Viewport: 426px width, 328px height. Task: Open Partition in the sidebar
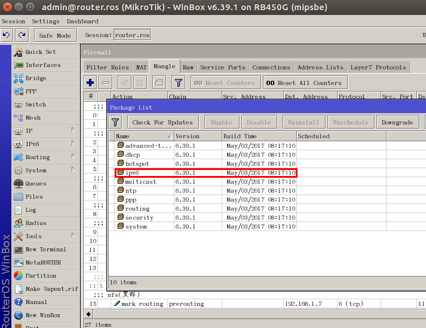(x=45, y=275)
